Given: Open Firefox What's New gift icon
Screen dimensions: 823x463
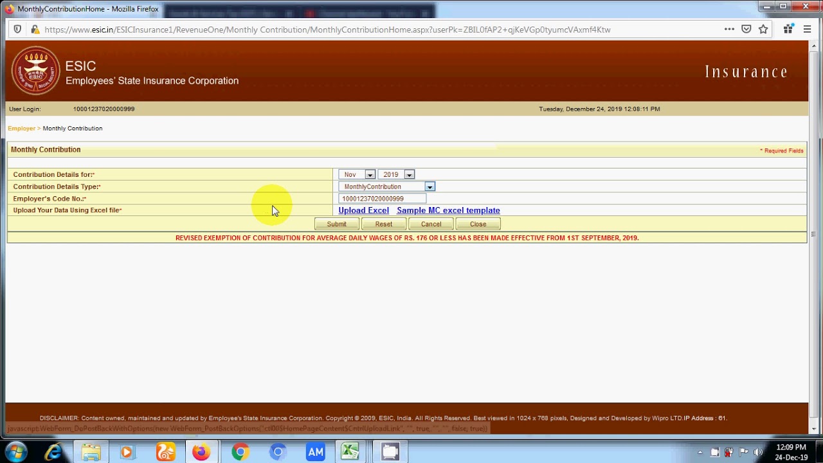Looking at the screenshot, I should [x=788, y=29].
